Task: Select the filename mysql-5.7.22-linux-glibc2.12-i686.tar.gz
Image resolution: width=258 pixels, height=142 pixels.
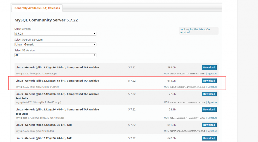Action: [x=36, y=74]
